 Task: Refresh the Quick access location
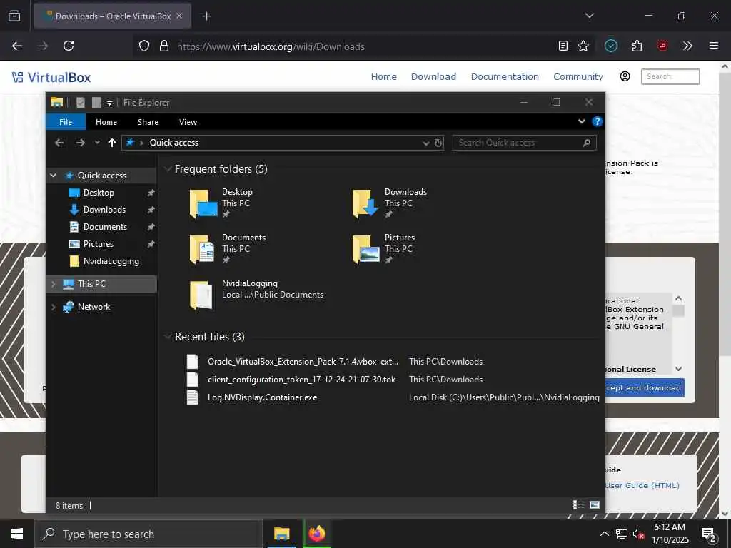tap(438, 143)
